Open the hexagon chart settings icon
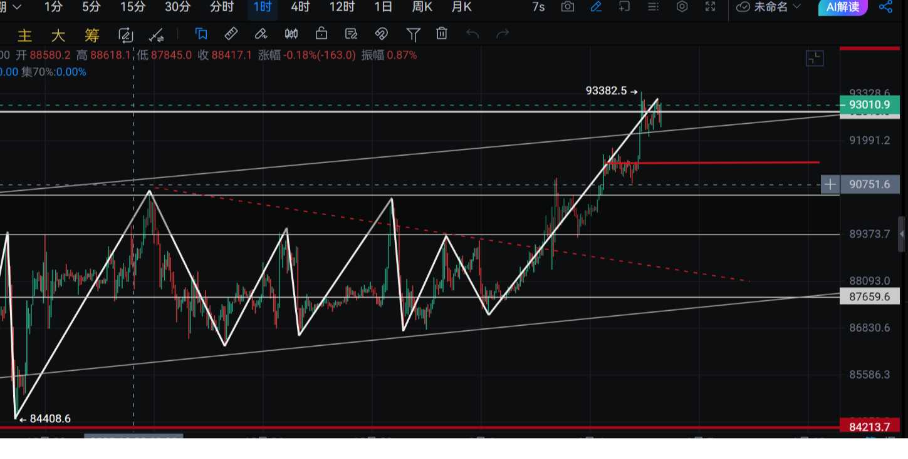The width and height of the screenshot is (908, 459). pos(682,7)
